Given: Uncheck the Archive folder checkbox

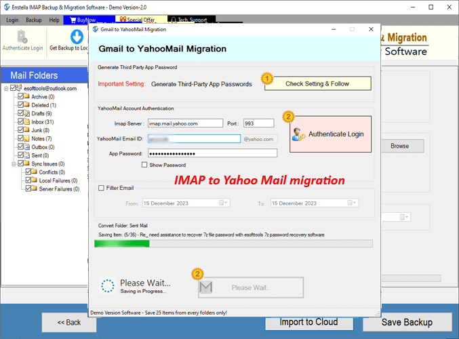Looking at the screenshot, I should click(x=20, y=96).
